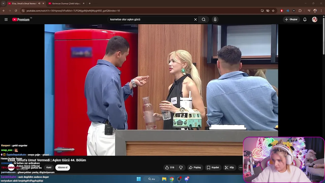Subscribe with the Abone ol button
Image resolution: width=325 pixels, height=183 pixels.
63,167
